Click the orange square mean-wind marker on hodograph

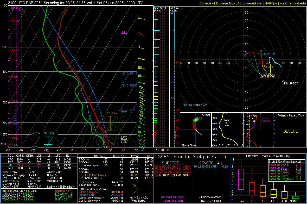coord(264,66)
